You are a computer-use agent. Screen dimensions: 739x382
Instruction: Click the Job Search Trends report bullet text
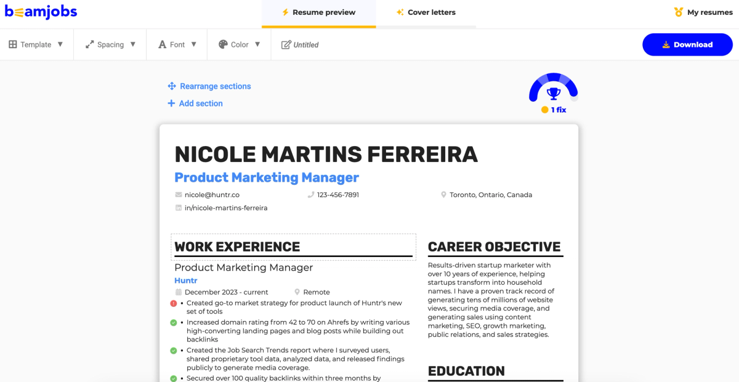(296, 359)
